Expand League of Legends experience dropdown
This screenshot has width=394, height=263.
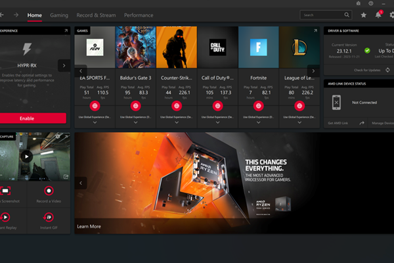[299, 122]
